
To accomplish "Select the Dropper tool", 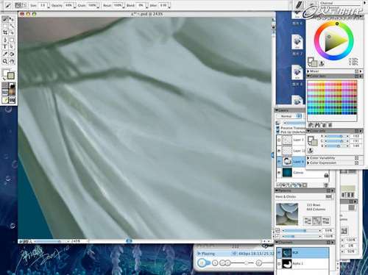I will pyautogui.click(x=5, y=54).
